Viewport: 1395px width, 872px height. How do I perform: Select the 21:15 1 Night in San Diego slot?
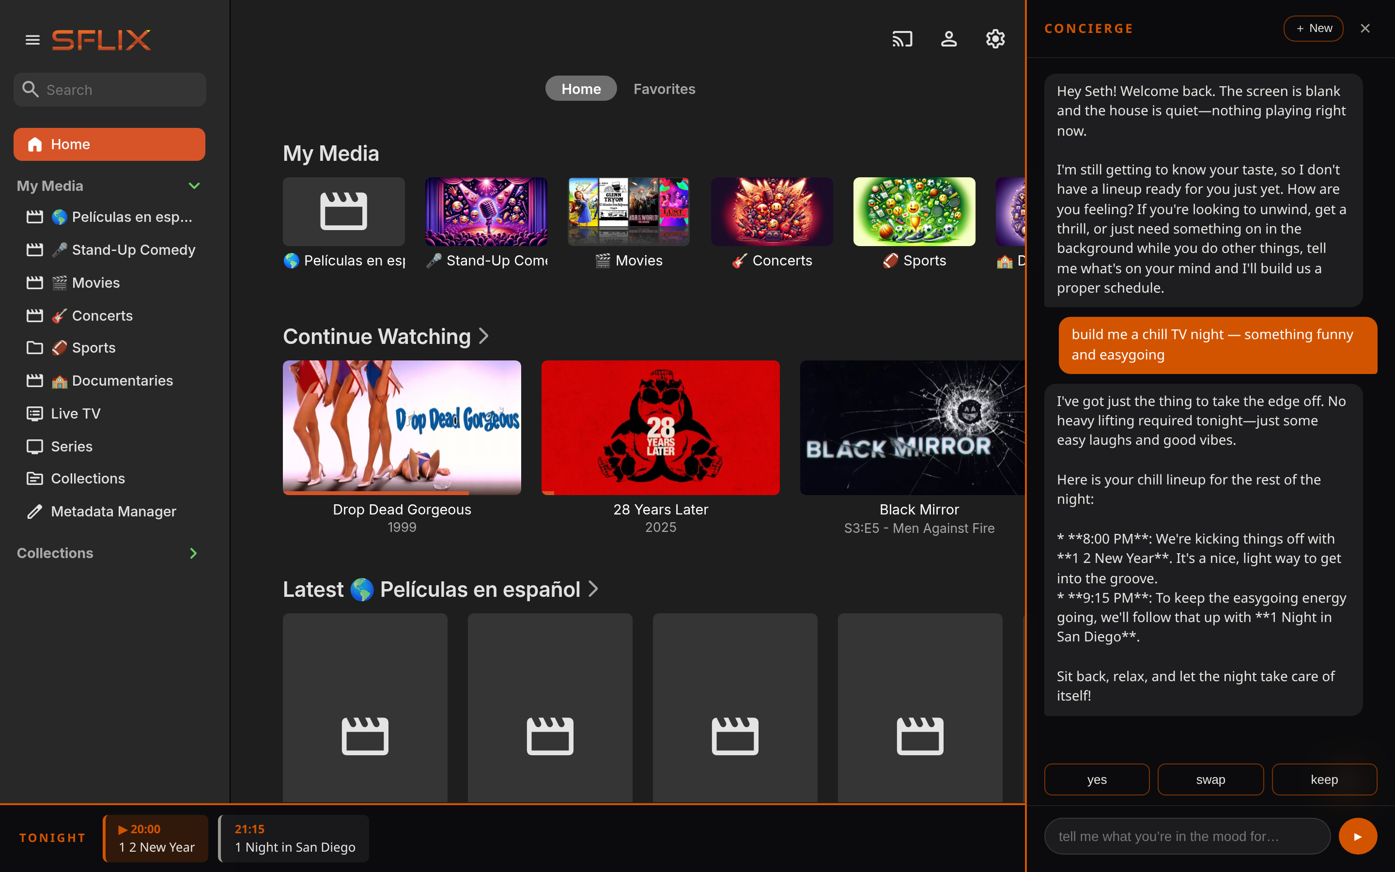click(x=294, y=838)
